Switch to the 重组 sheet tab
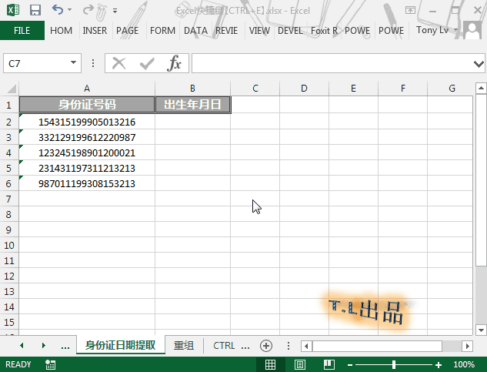The image size is (487, 372). [184, 345]
